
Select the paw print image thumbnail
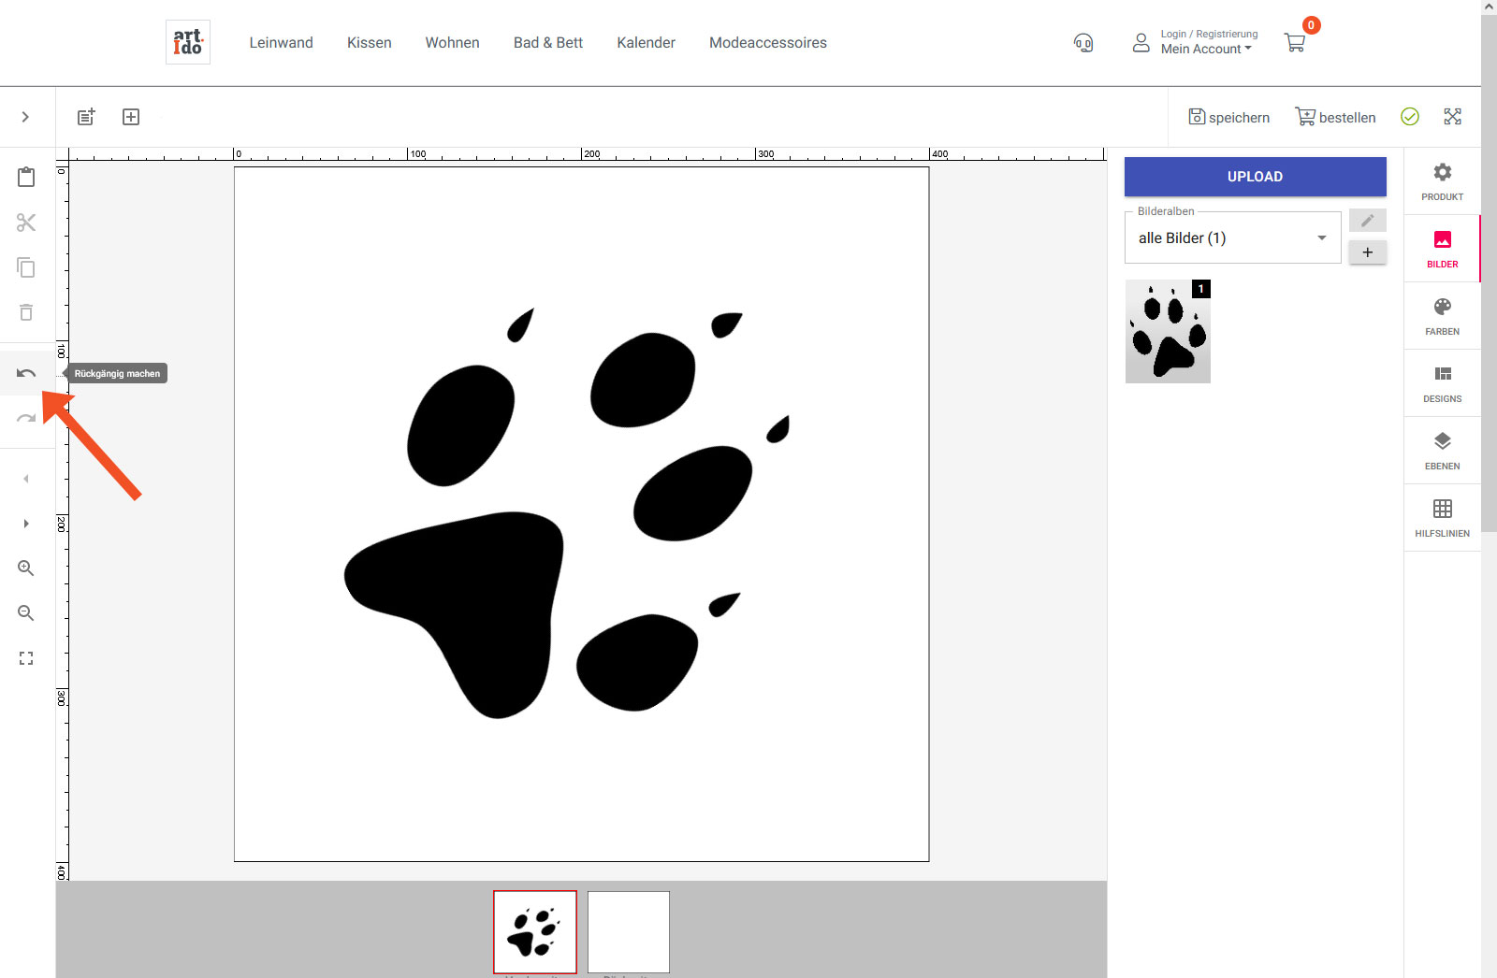(x=1168, y=331)
